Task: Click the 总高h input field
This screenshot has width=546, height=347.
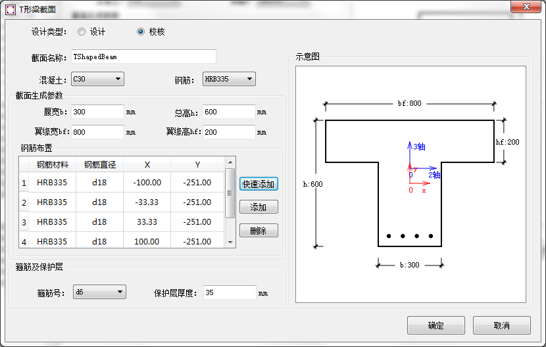Action: pos(229,112)
